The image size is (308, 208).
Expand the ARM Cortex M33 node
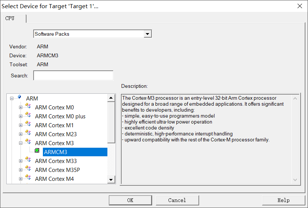pyautogui.click(x=21, y=161)
